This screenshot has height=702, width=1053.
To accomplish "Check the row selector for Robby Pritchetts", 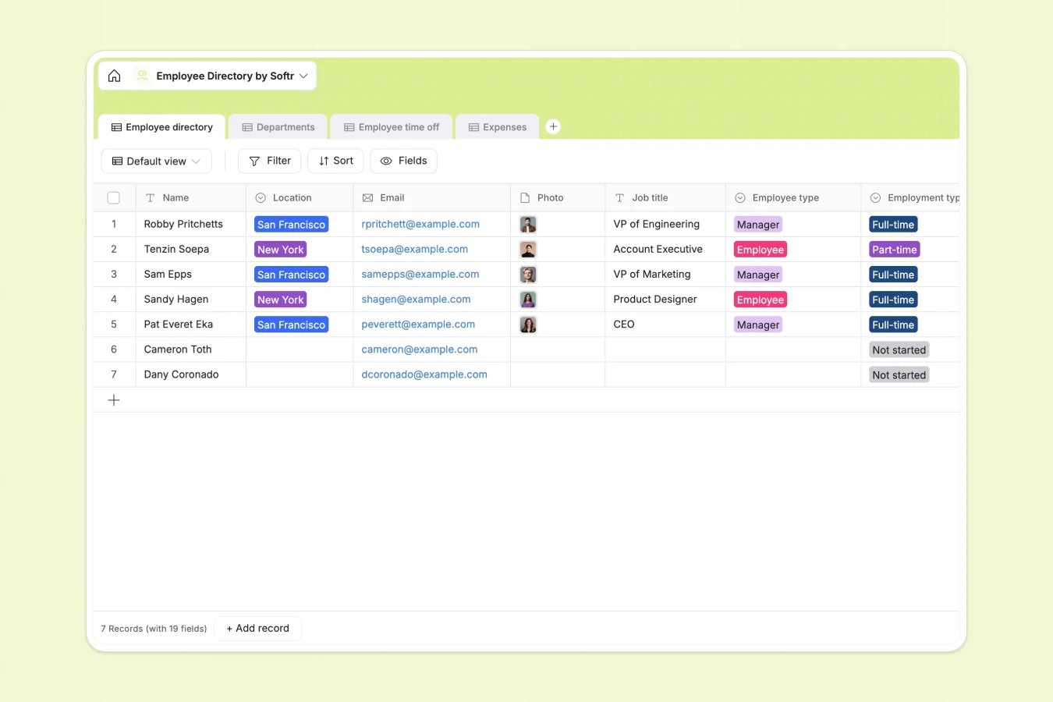I will [x=113, y=224].
